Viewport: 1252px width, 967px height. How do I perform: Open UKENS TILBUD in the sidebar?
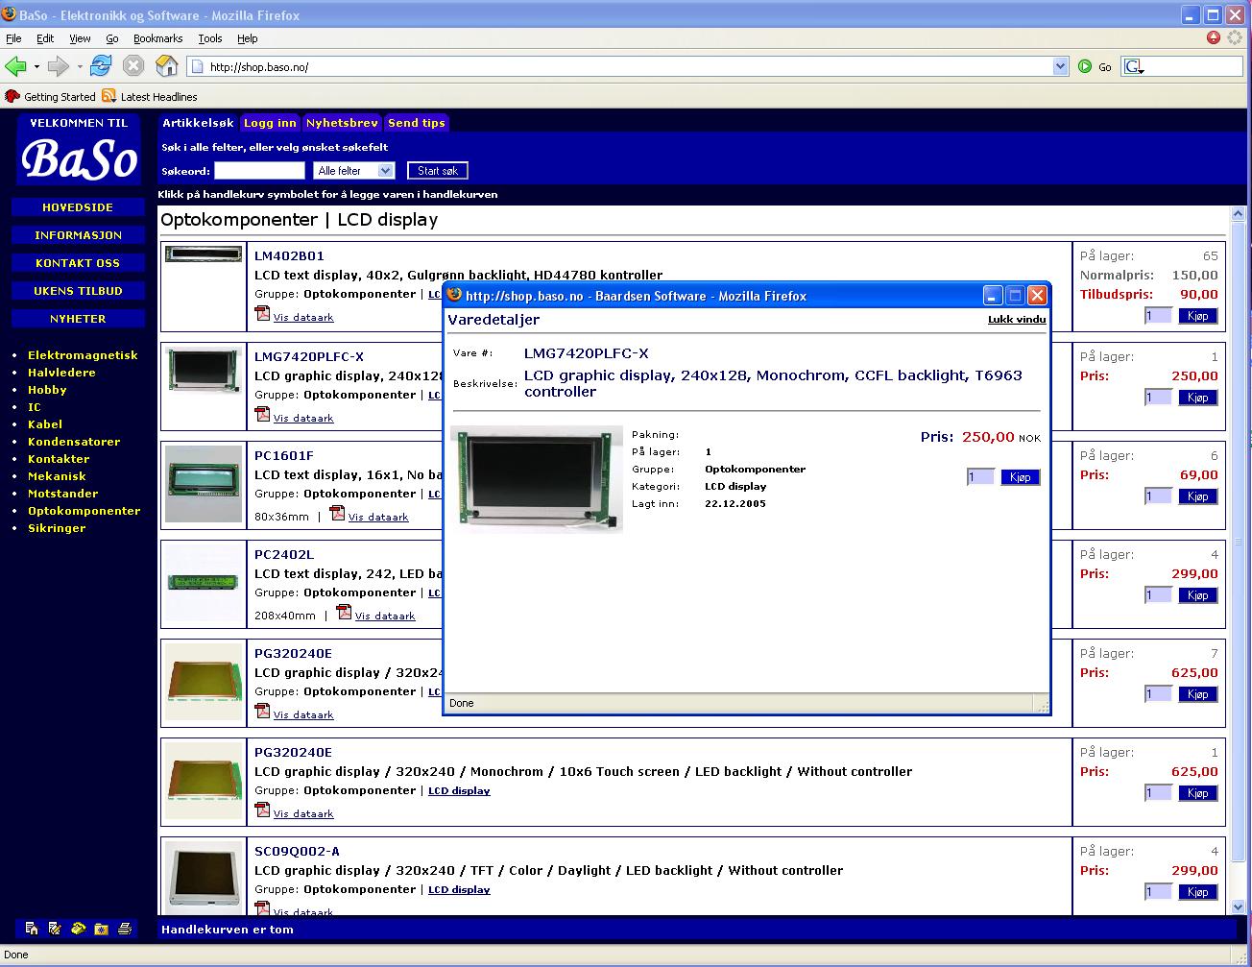[78, 291]
